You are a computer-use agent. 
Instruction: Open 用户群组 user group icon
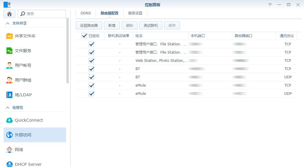coord(9,80)
